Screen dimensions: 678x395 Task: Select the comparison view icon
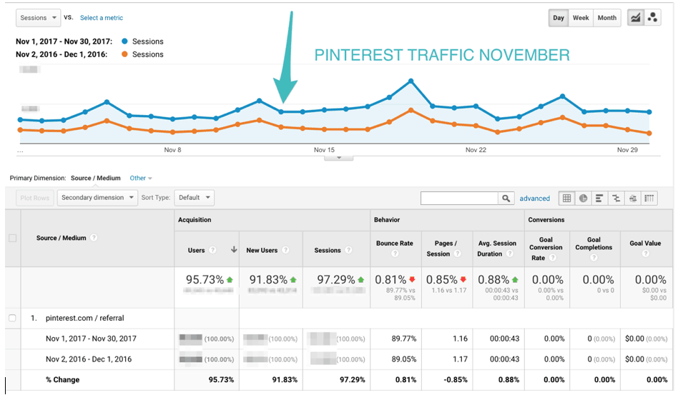(x=616, y=198)
